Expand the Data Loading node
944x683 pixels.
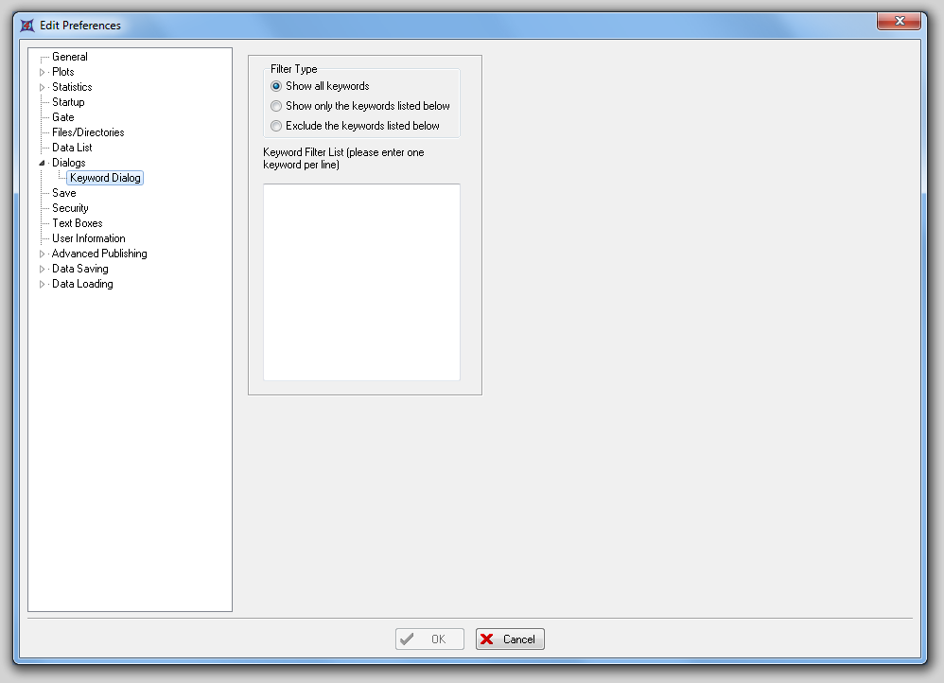[x=43, y=285]
